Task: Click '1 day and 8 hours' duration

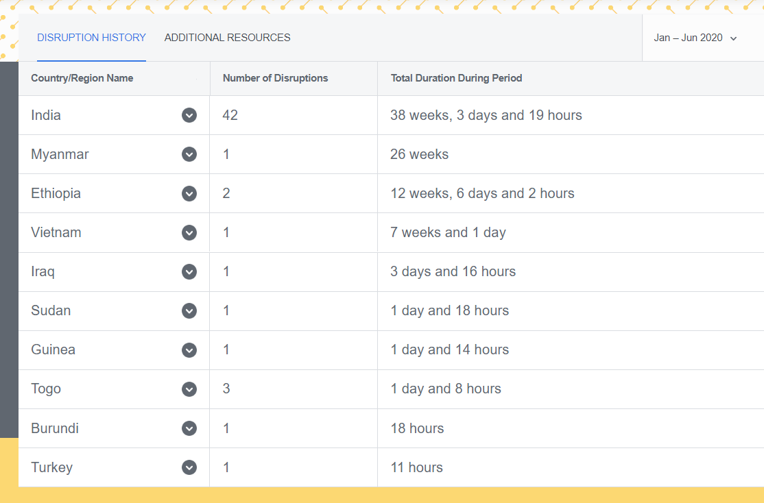Action: point(446,389)
